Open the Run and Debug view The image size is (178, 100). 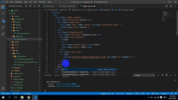(x=3, y=27)
